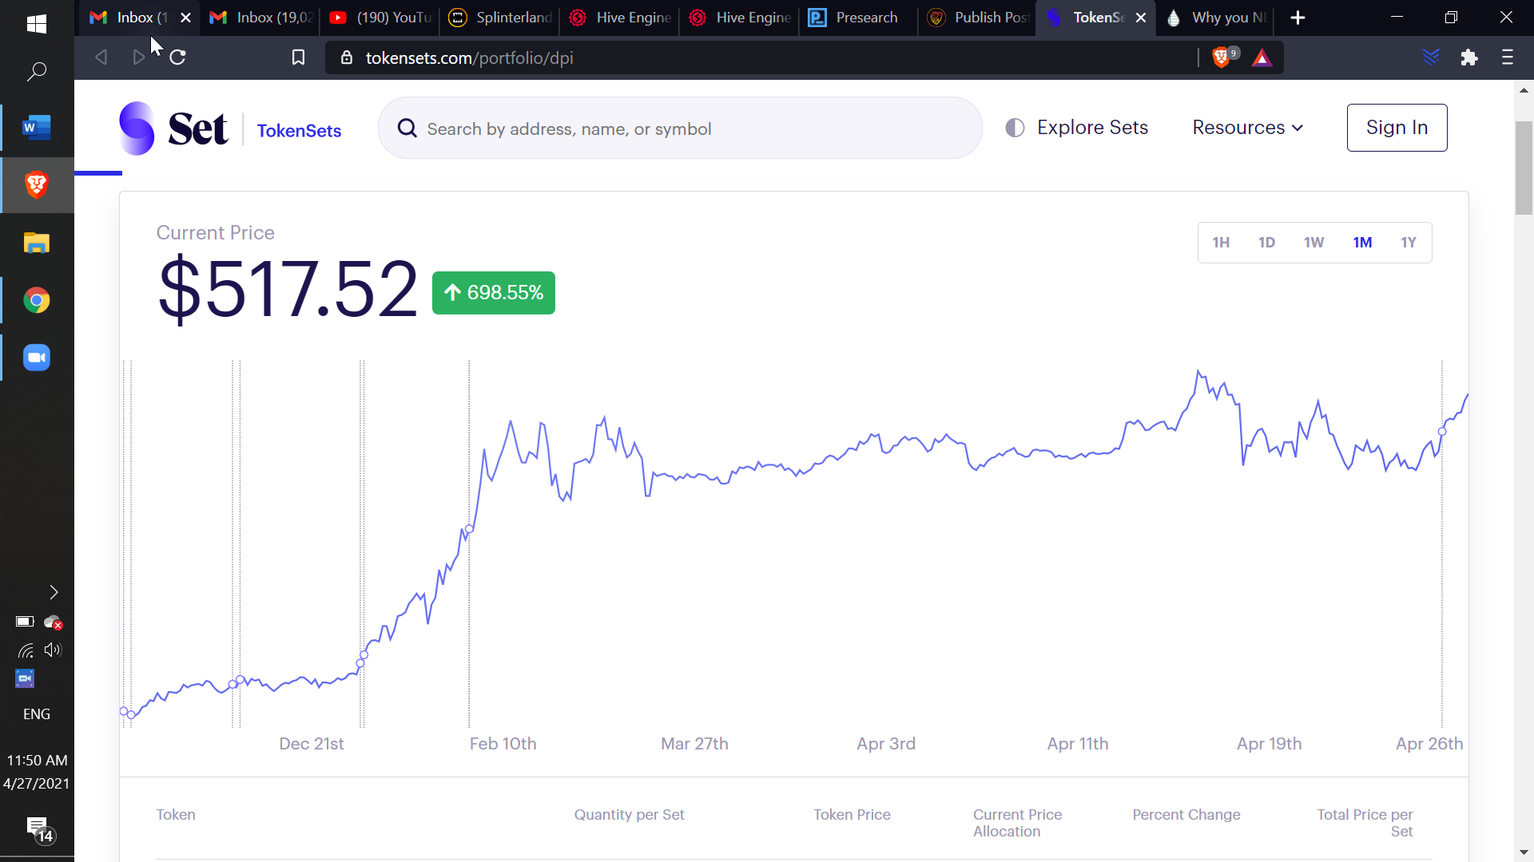Viewport: 1534px width, 862px height.
Task: Click the chart marker near Feb 10th
Action: tap(469, 529)
